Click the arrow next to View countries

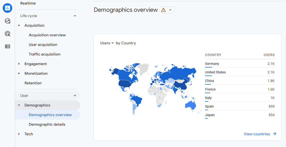pos(275,134)
